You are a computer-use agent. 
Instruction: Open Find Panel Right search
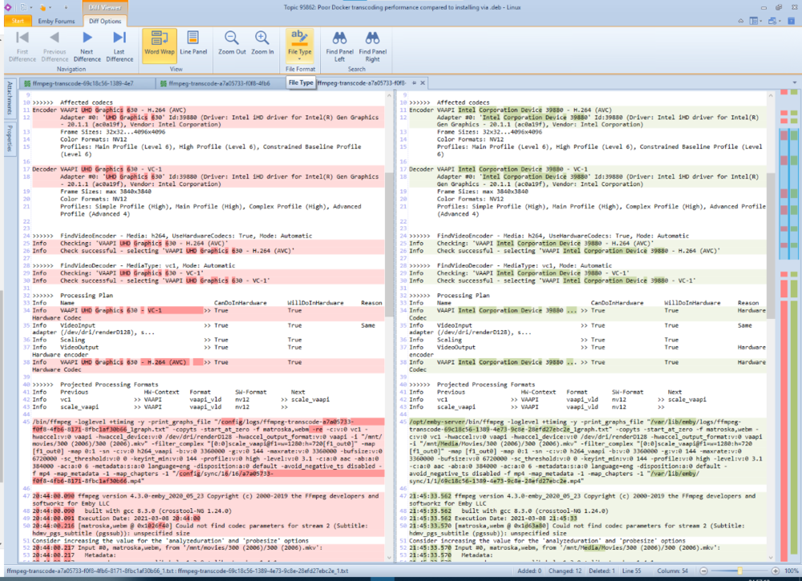click(373, 44)
